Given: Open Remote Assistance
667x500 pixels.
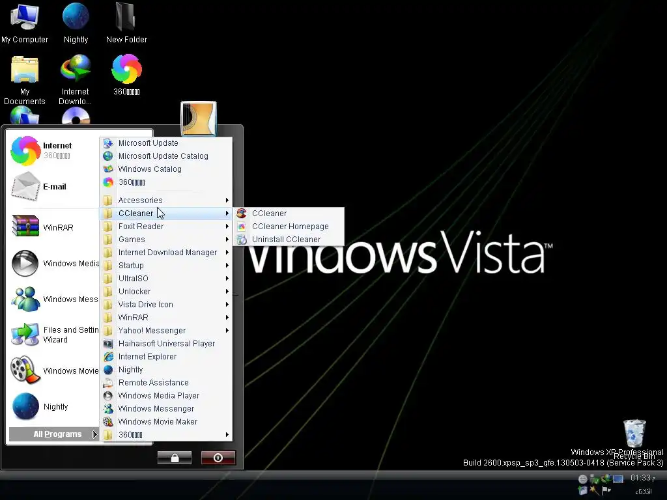Looking at the screenshot, I should click(x=167, y=383).
